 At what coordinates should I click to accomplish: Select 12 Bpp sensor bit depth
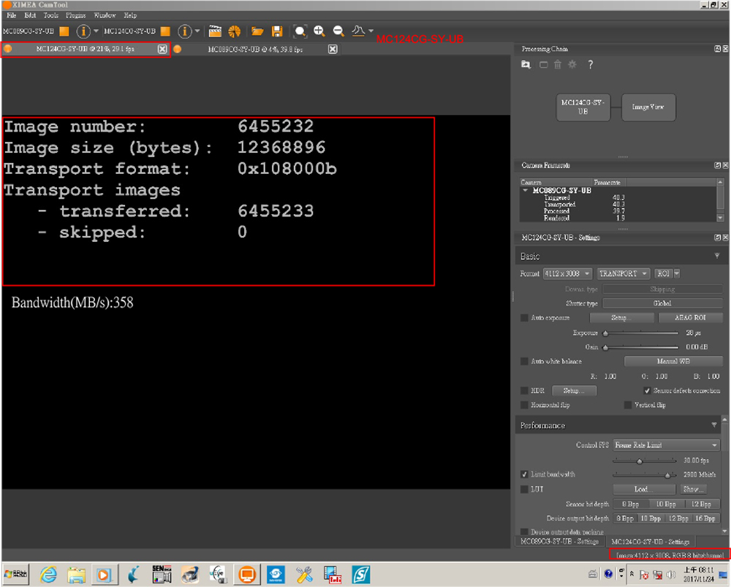700,504
